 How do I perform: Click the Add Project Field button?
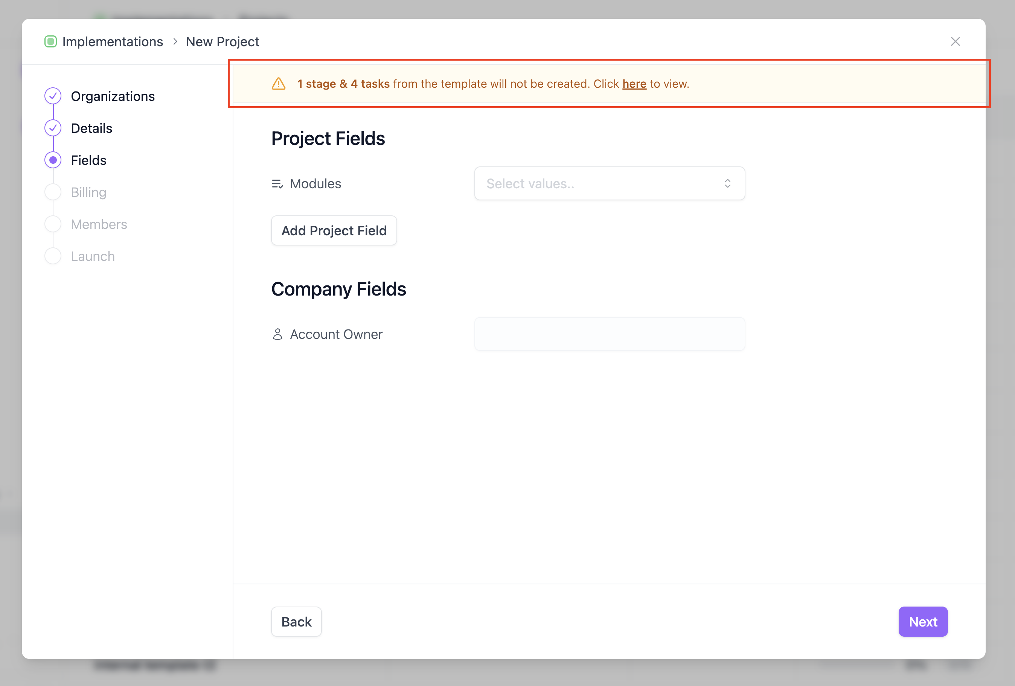(334, 230)
